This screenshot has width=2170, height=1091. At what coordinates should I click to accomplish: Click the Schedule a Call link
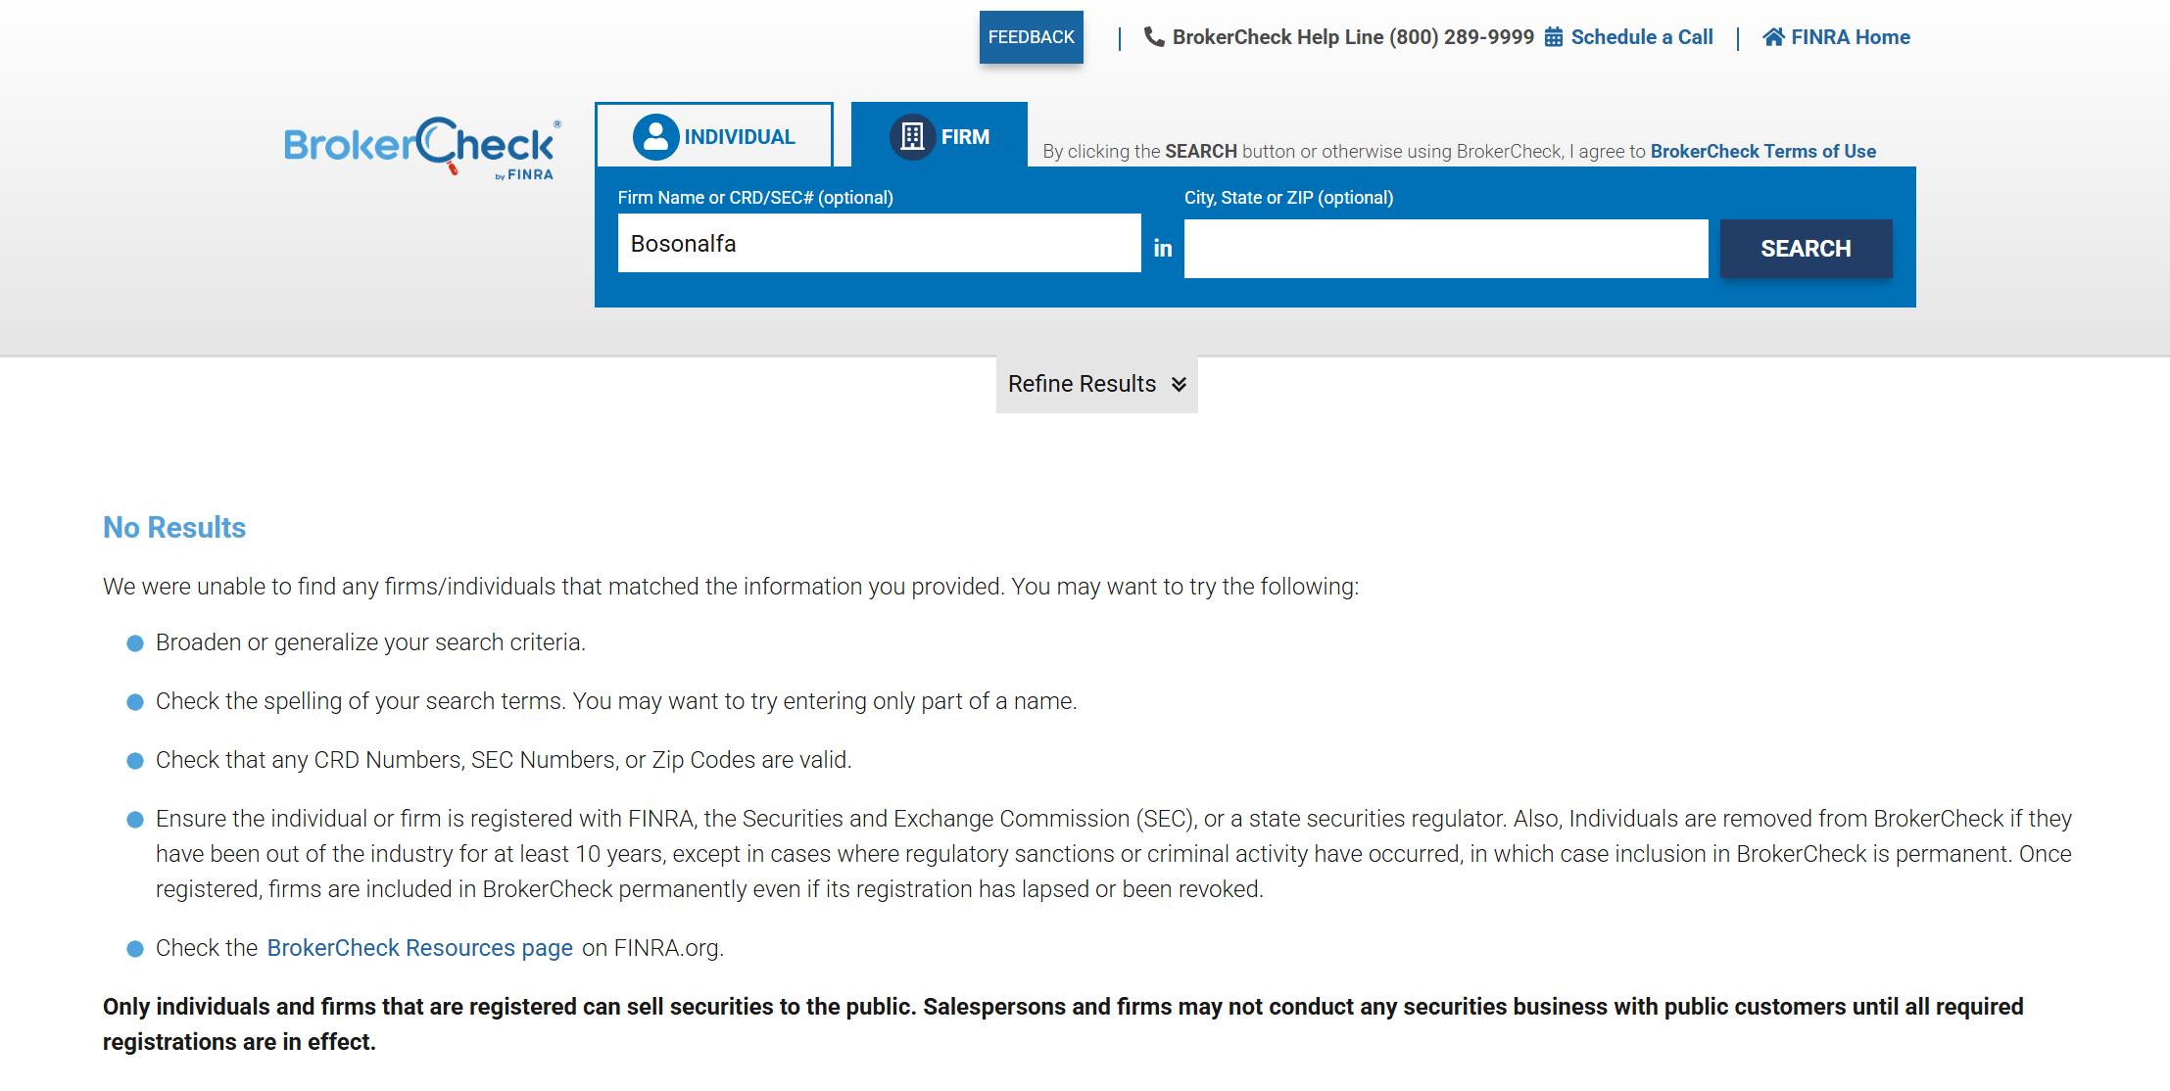(x=1642, y=37)
